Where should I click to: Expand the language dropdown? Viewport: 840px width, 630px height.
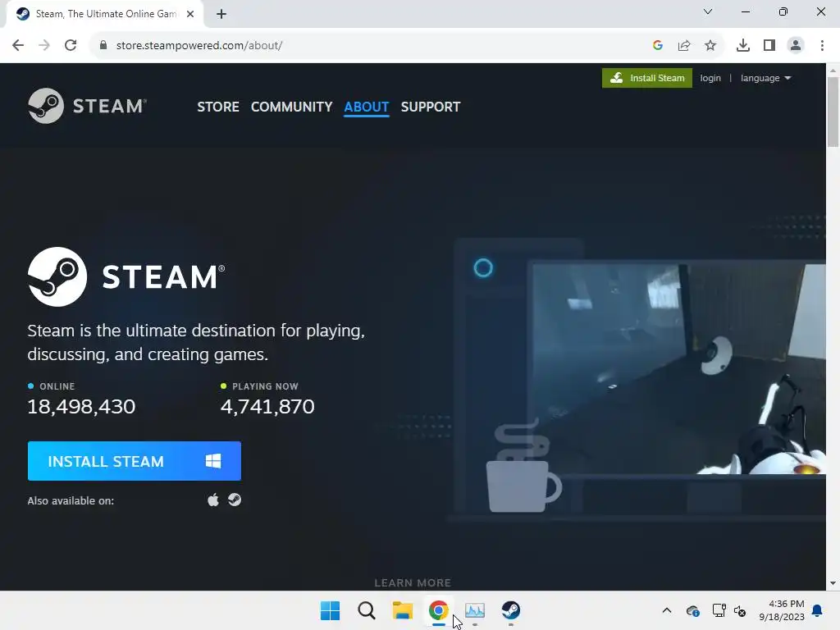tap(765, 78)
